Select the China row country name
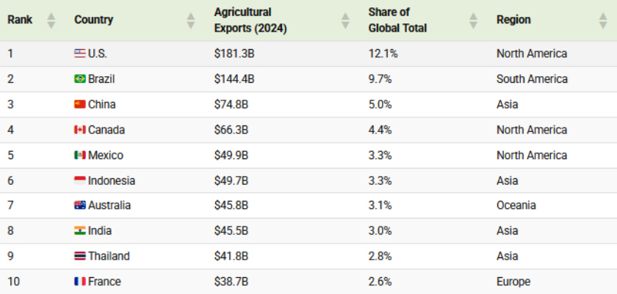The width and height of the screenshot is (617, 294). (102, 104)
